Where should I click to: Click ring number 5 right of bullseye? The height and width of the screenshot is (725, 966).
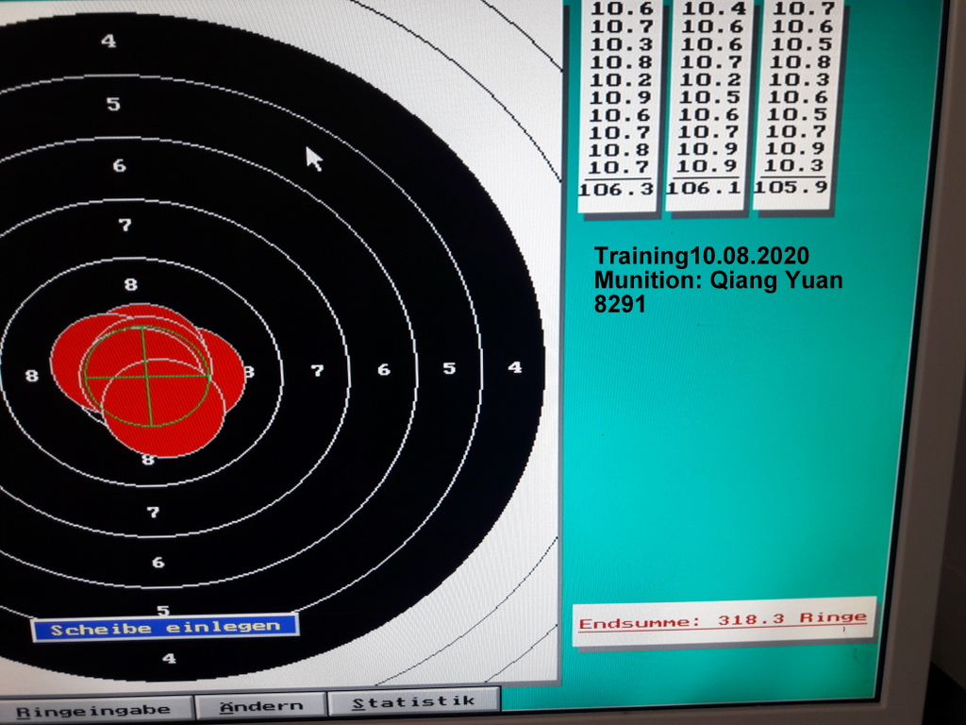point(449,368)
